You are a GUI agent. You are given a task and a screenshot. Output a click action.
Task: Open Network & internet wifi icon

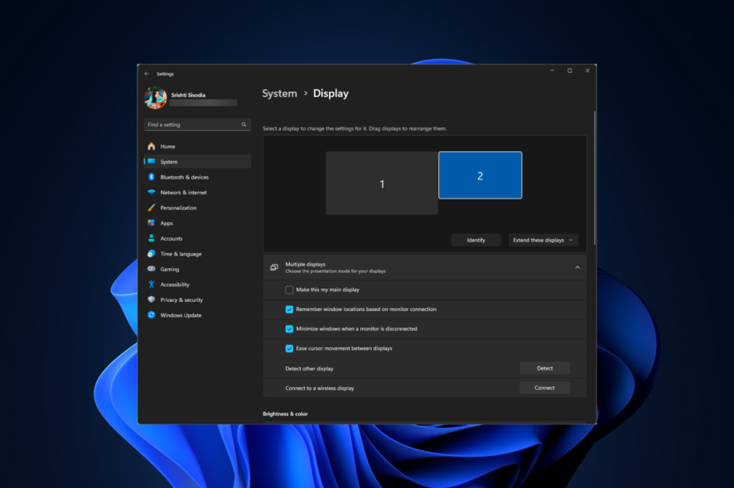coord(152,192)
